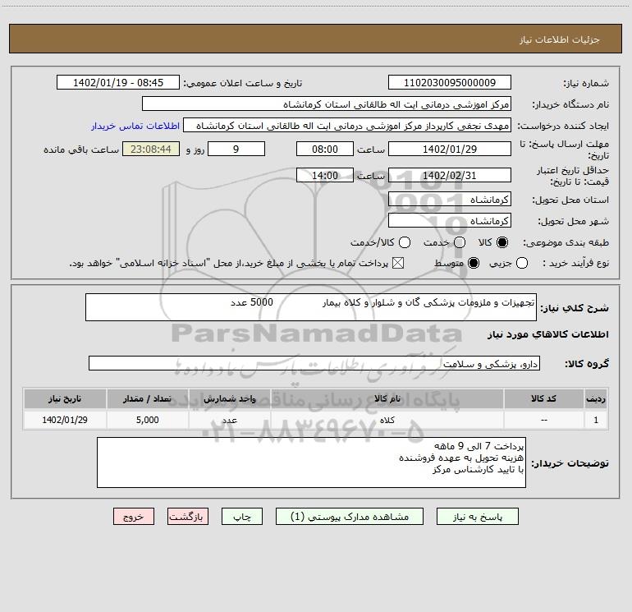Viewport: 632px width, 612px height.
Task: Click the deadline hour field 08:00
Action: tap(325, 149)
